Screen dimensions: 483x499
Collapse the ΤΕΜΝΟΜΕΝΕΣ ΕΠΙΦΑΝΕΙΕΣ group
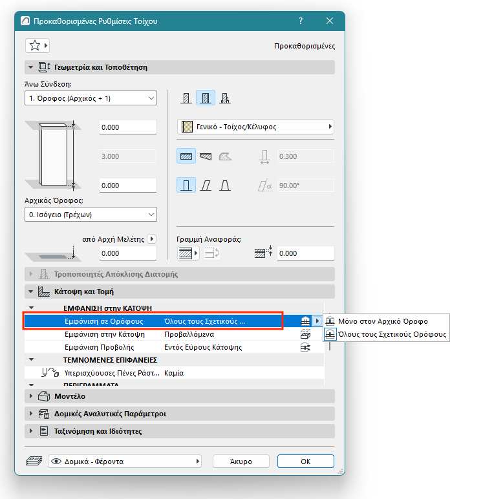click(x=31, y=359)
